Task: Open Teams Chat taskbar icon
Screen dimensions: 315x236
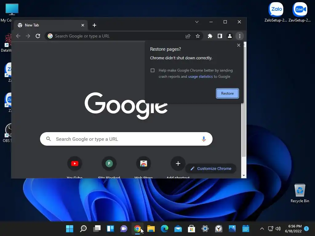Action: tap(124, 229)
